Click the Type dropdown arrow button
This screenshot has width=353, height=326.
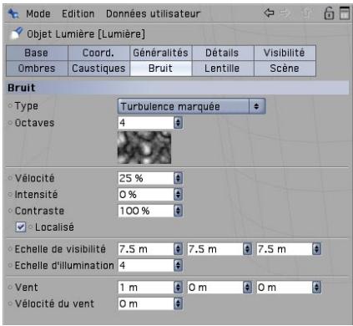pyautogui.click(x=257, y=106)
